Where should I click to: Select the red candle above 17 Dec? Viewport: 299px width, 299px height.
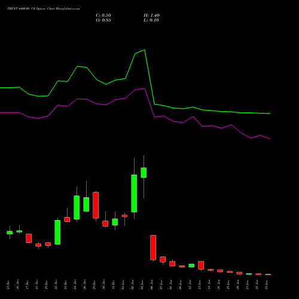(29, 238)
